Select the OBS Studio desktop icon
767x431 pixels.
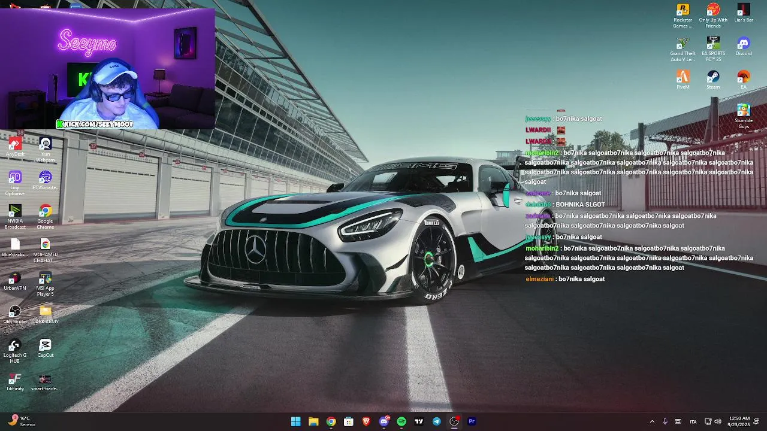[15, 314]
